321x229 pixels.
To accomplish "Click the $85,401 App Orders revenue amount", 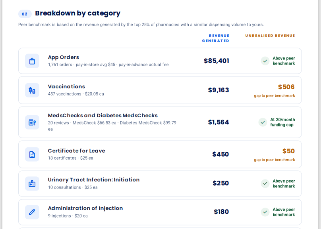I will 217,61.
